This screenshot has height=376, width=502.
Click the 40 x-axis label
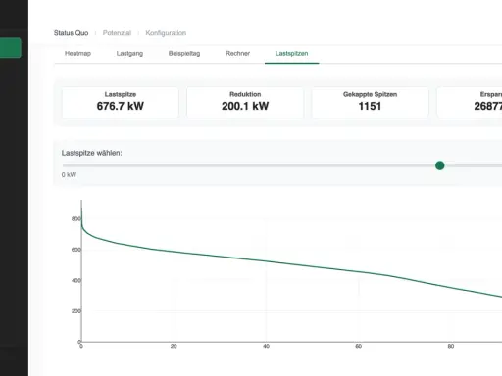coord(266,346)
